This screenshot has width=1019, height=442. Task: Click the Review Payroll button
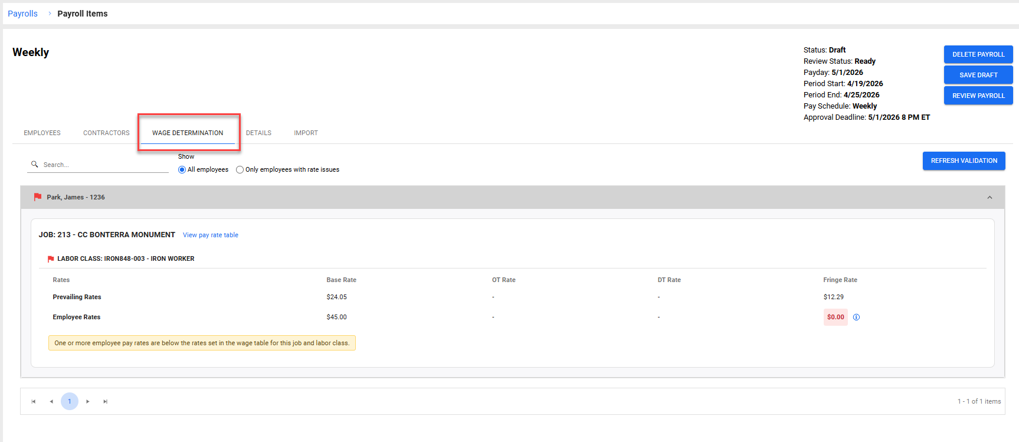978,96
